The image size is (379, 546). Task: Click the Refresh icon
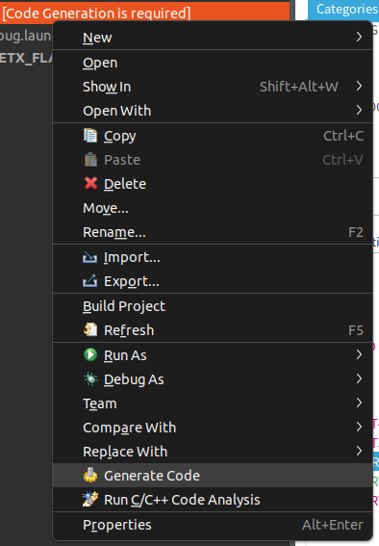[x=90, y=329]
